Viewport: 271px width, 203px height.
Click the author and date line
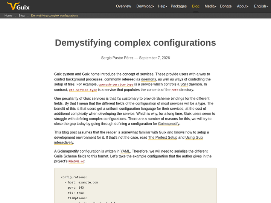(x=135, y=58)
